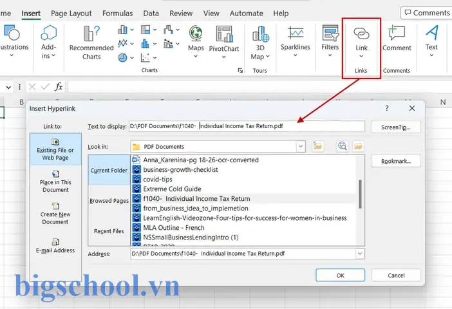The image size is (452, 309).
Task: Insert a scatter or bubble chart
Action: [146, 57]
